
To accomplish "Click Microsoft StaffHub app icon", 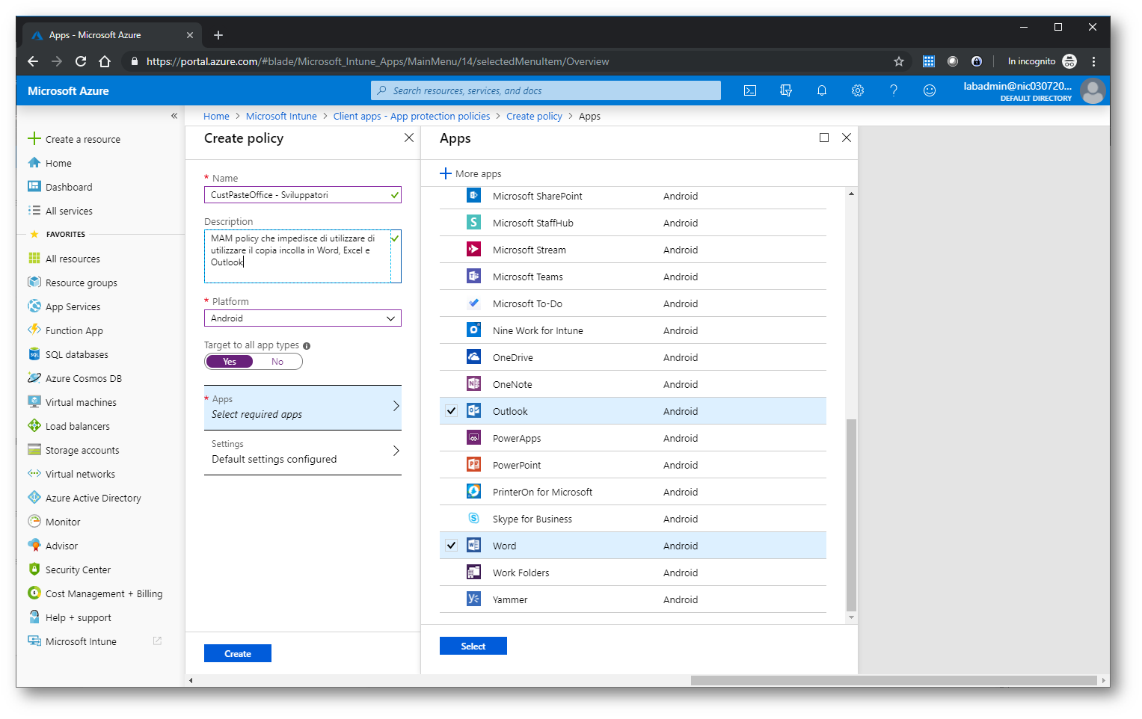I will (473, 223).
